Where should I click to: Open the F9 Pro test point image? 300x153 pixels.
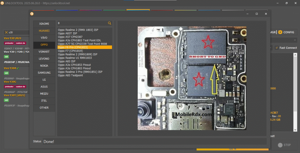(x=192, y=78)
